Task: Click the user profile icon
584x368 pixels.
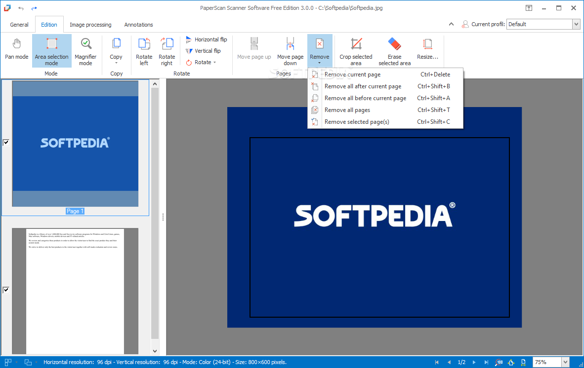Action: pyautogui.click(x=465, y=24)
